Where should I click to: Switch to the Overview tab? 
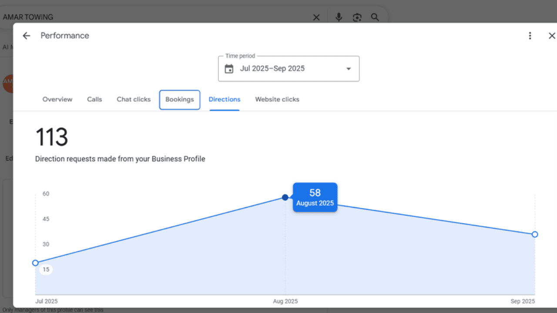[57, 100]
